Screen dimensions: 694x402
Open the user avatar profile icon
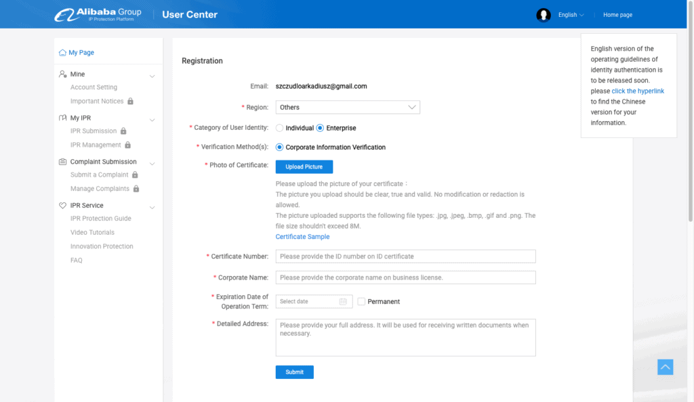point(544,15)
